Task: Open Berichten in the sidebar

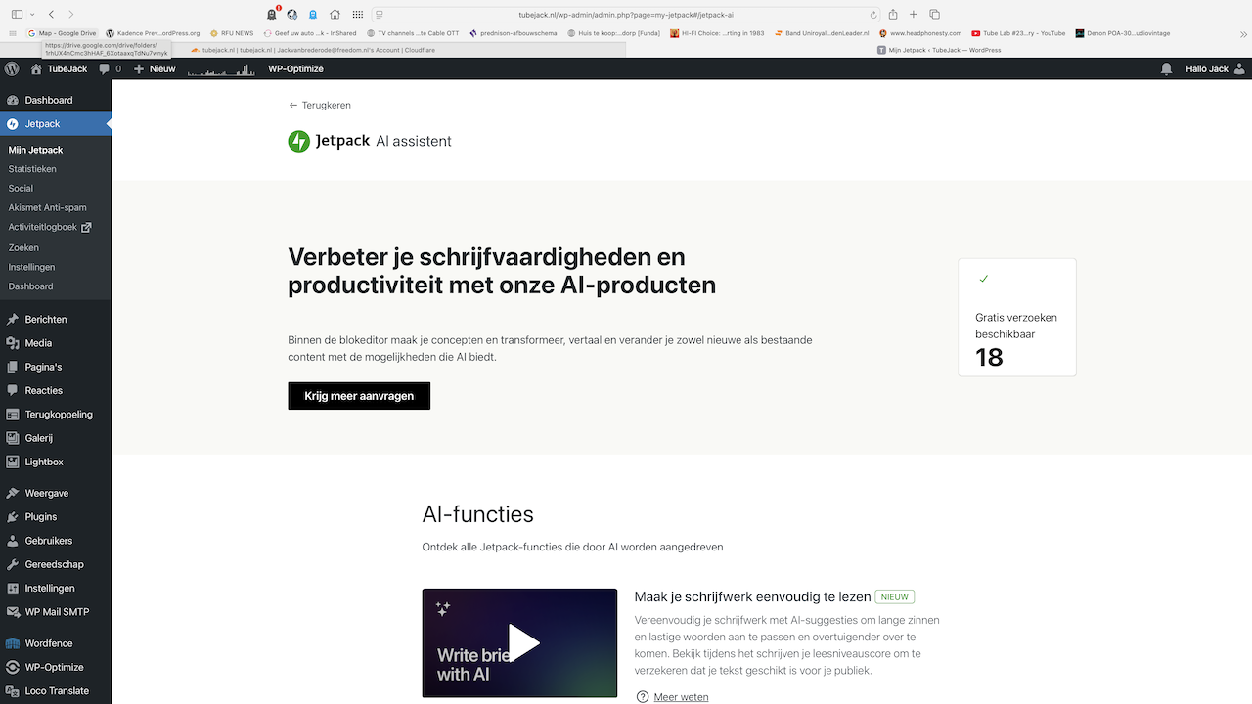Action: (x=56, y=320)
